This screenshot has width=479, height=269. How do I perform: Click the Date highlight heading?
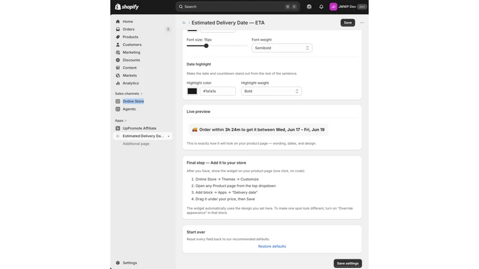coord(199,65)
